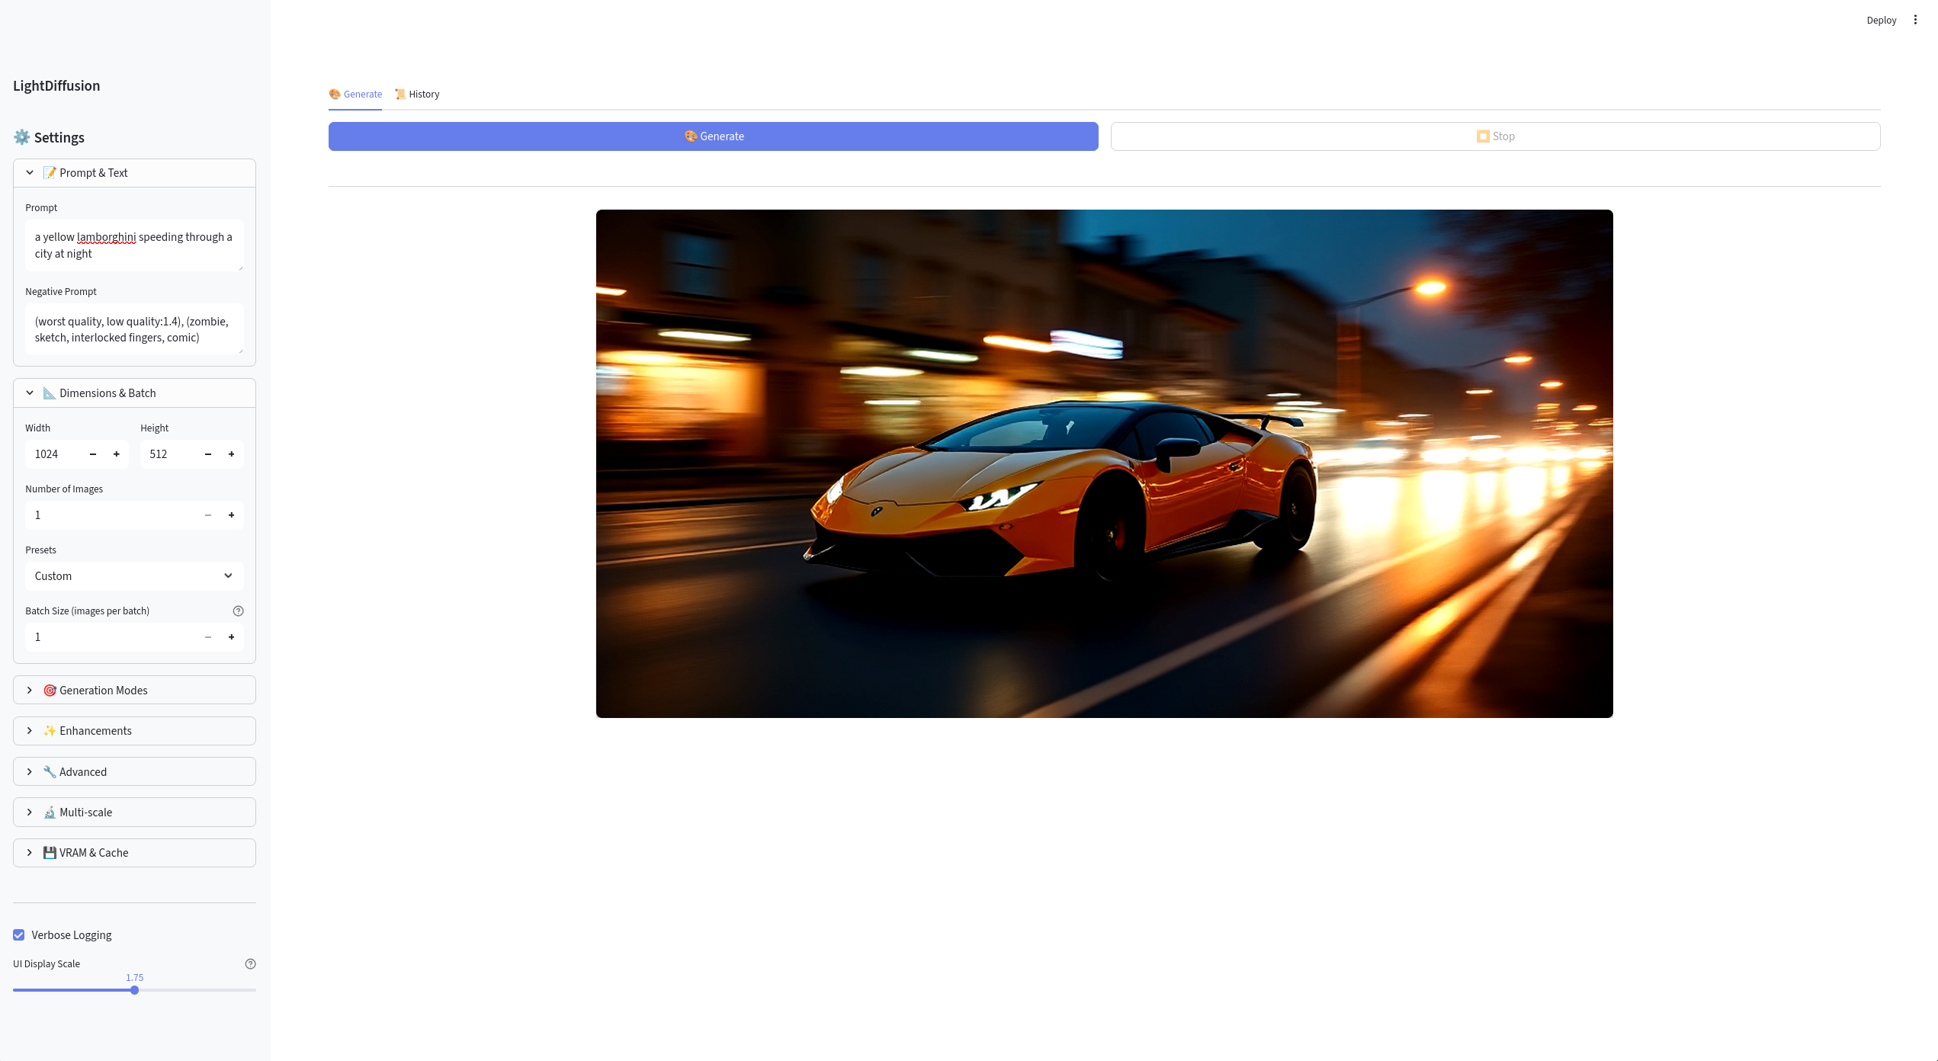Image resolution: width=1938 pixels, height=1061 pixels.
Task: Click the Height value field 512
Action: (168, 454)
